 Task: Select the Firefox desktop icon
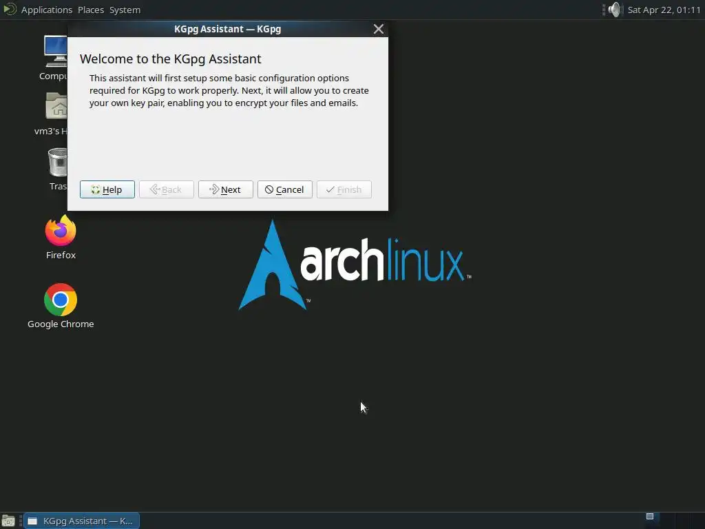pyautogui.click(x=61, y=237)
